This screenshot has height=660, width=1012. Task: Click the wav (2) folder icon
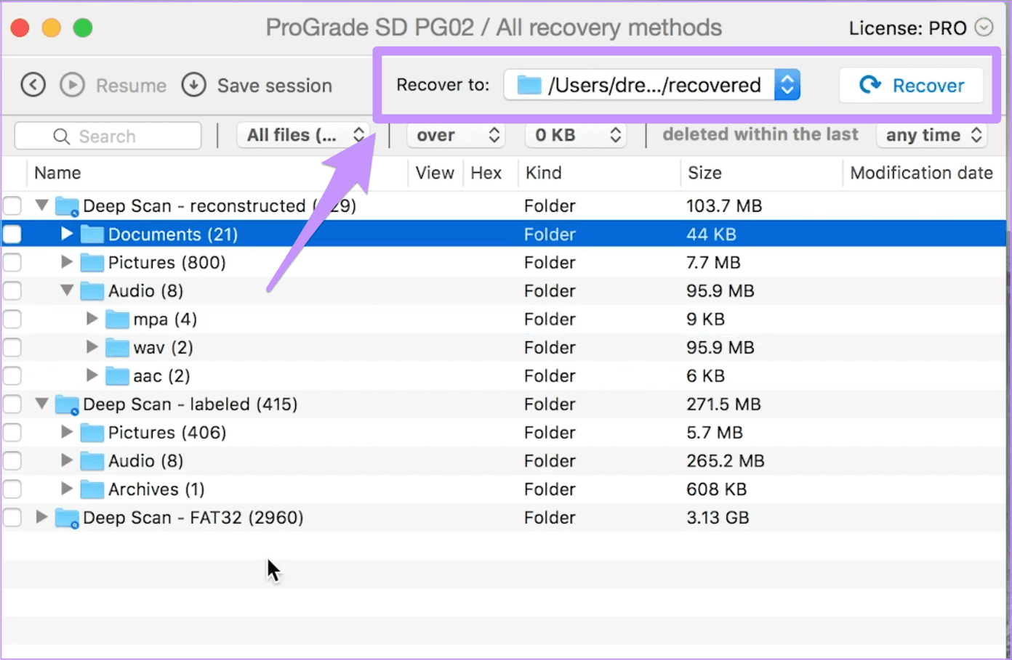tap(117, 348)
